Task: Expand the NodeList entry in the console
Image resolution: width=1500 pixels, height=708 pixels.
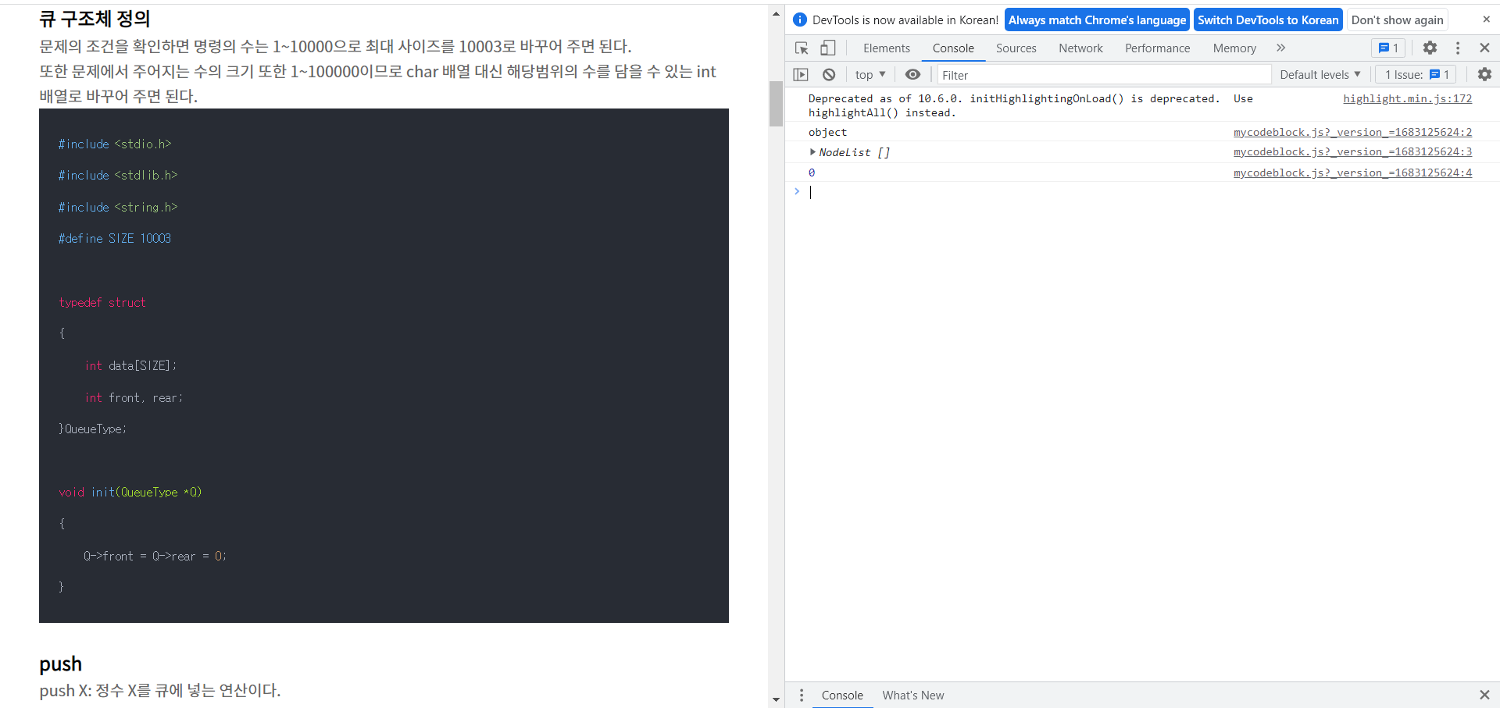Action: point(813,152)
